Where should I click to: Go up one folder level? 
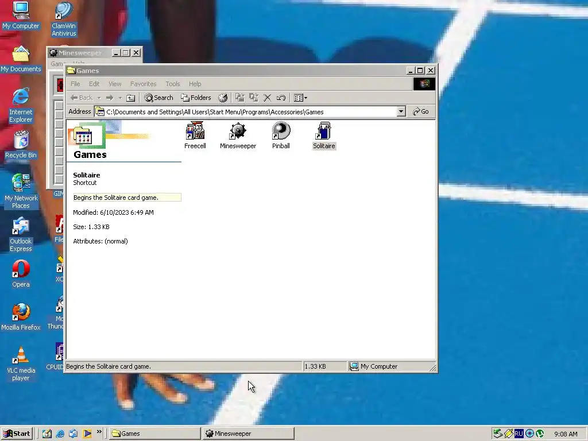pos(130,98)
